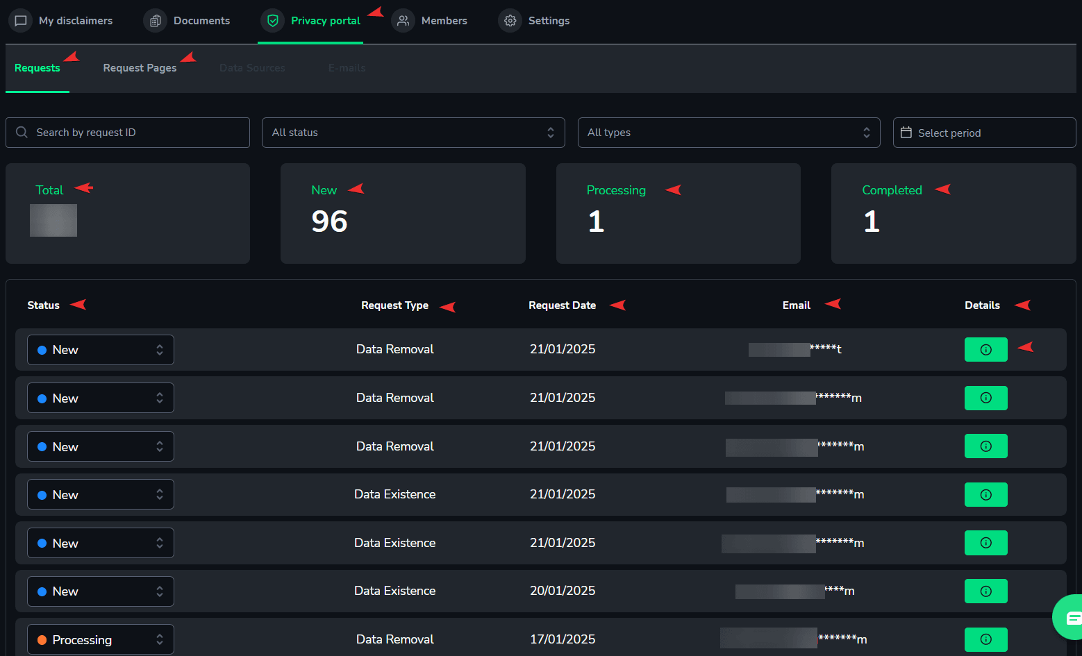Click the New requests card showing 96

pos(403,213)
